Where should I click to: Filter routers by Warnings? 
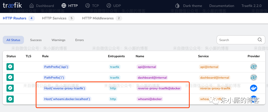coord(58,40)
